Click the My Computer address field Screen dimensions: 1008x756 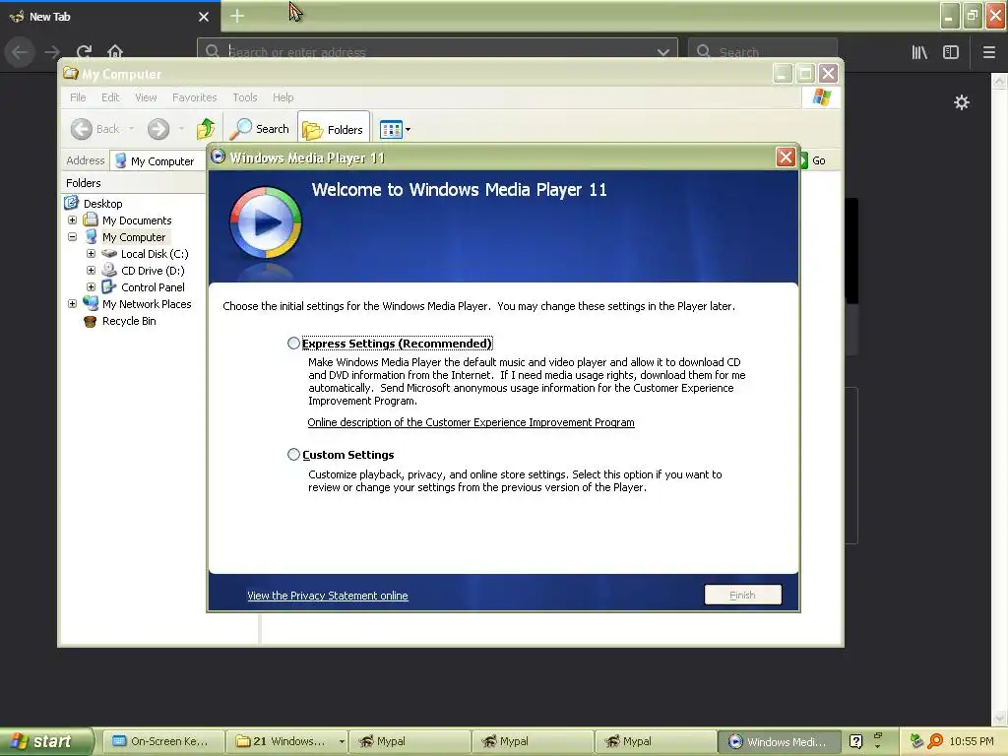(158, 160)
